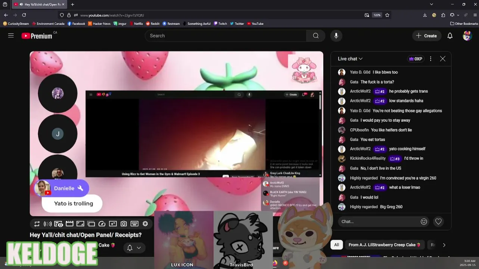Expand the list all tabs chevron
This screenshot has width=479, height=269.
coord(432,4)
